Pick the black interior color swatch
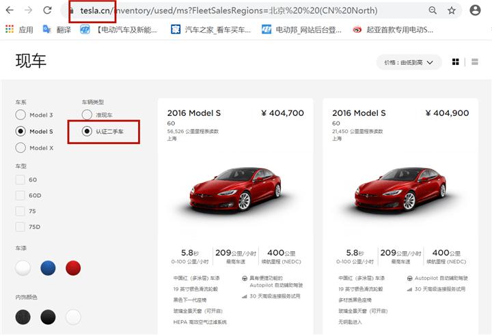The height and width of the screenshot is (335, 492). point(48,317)
